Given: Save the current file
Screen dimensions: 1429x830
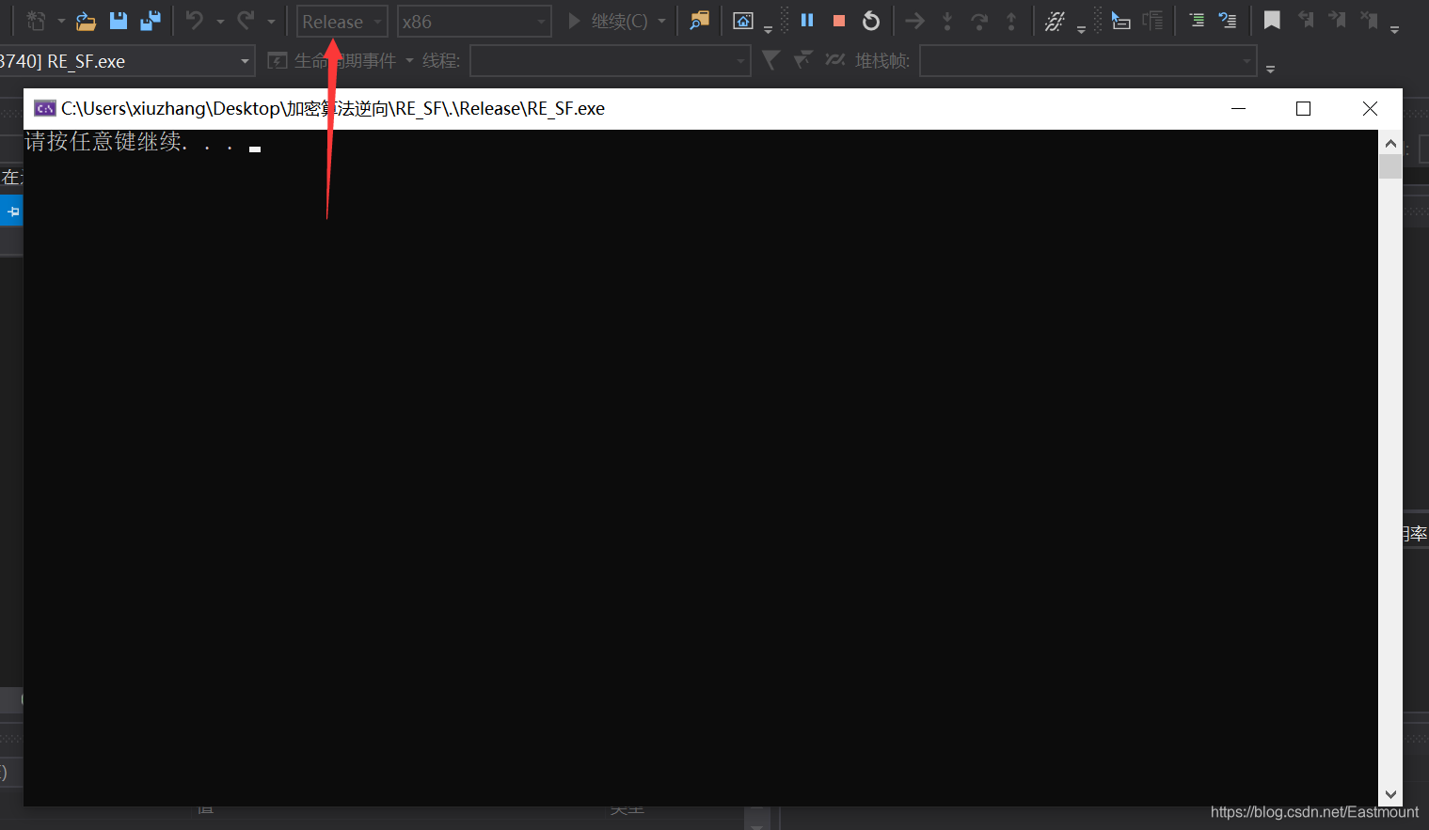Looking at the screenshot, I should (119, 21).
